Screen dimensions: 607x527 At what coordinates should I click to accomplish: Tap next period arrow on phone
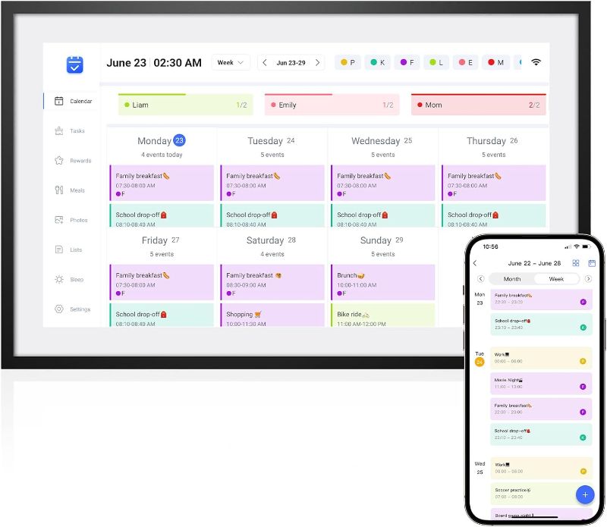tap(588, 278)
